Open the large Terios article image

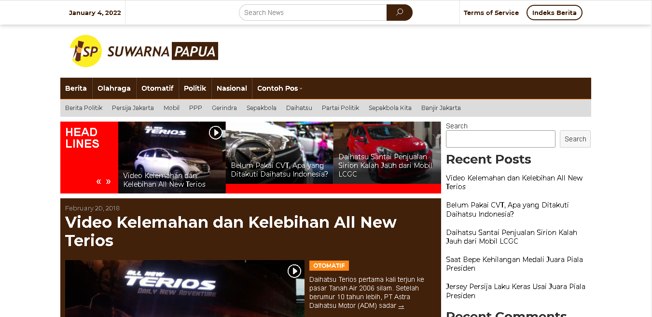pyautogui.click(x=185, y=289)
